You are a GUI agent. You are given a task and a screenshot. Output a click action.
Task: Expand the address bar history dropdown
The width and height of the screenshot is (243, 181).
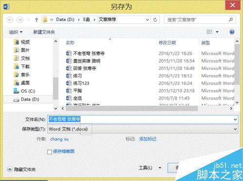point(147,20)
